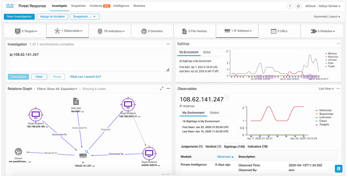Open the blue casebook icon at bottom right
Viewport: 348px width, 178px height.
click(x=339, y=169)
